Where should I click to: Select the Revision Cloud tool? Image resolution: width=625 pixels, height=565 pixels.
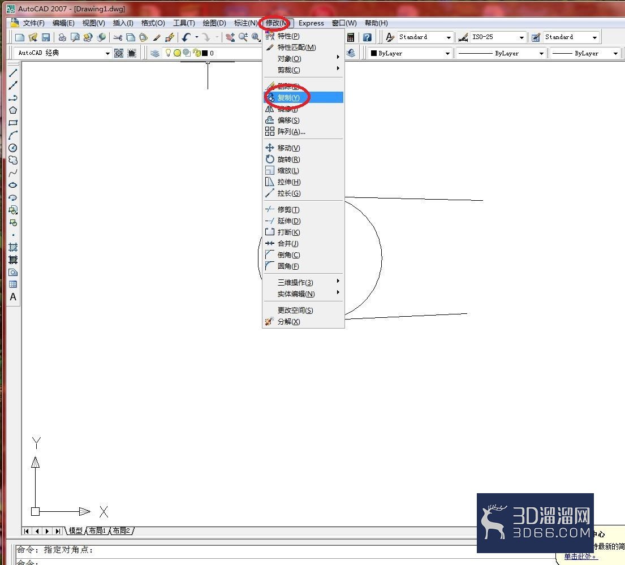13,160
